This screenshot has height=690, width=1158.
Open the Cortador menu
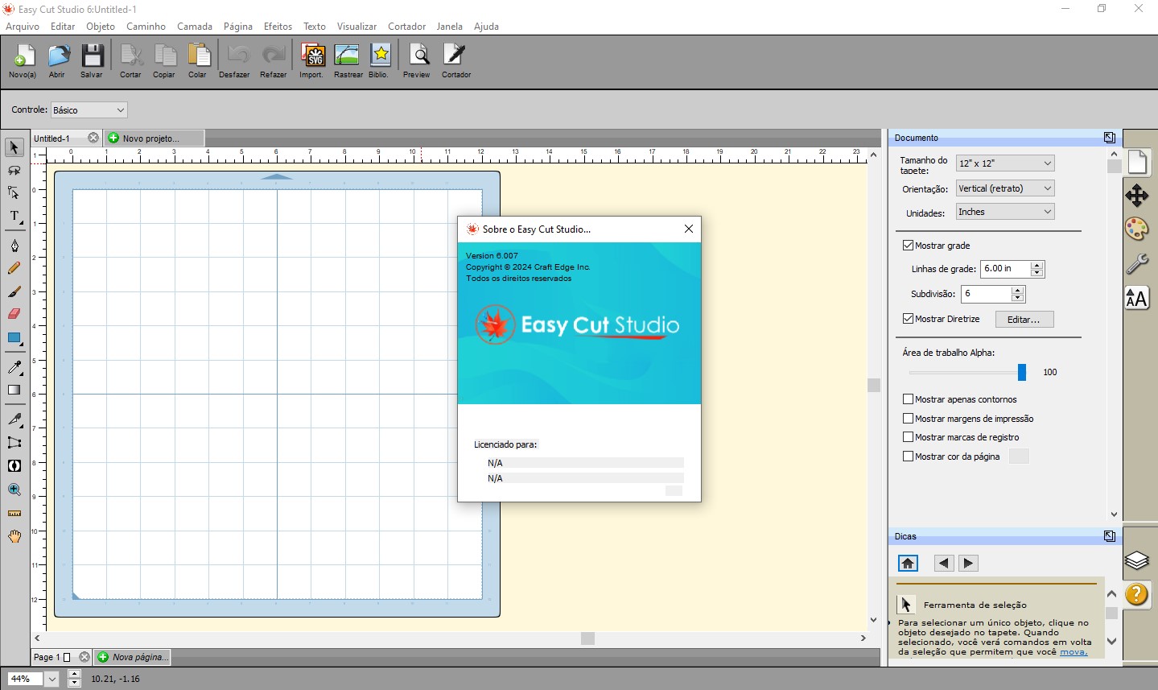click(406, 26)
